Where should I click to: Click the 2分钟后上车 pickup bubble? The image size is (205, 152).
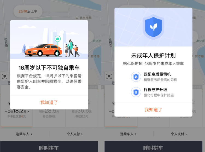(x=28, y=11)
